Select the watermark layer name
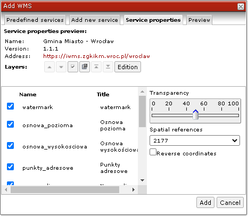The image size is (248, 216). (x=38, y=107)
